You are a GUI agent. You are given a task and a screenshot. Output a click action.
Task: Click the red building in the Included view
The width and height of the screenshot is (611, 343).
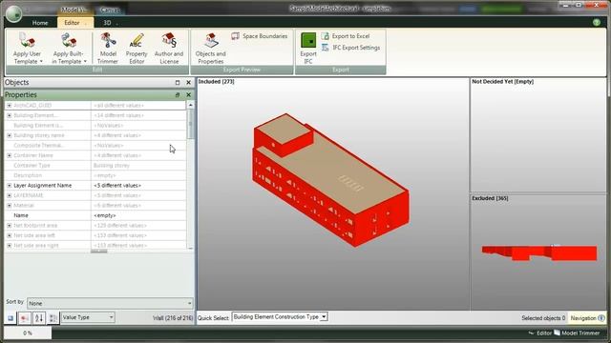330,181
